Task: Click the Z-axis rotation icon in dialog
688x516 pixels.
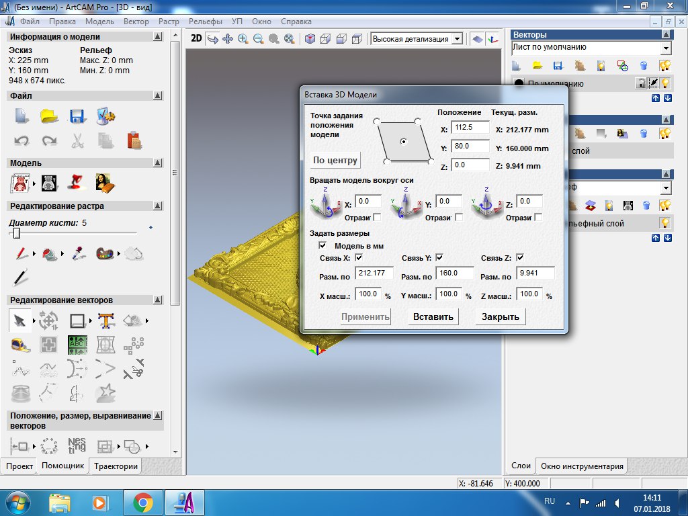Action: (486, 204)
